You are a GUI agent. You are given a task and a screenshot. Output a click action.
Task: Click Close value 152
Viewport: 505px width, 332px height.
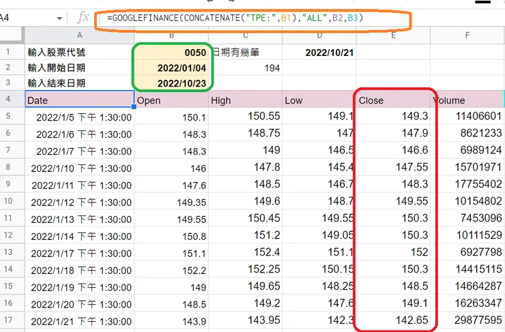[393, 252]
